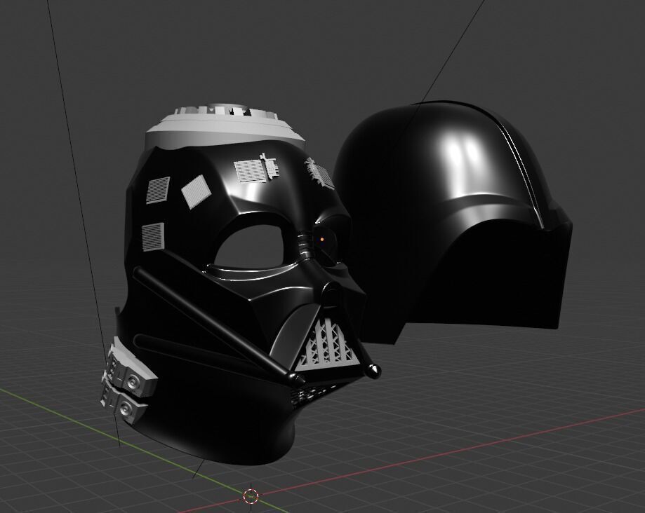Select the grey triangular mouth grille
Viewport: 645px width, 513px height.
(x=328, y=346)
